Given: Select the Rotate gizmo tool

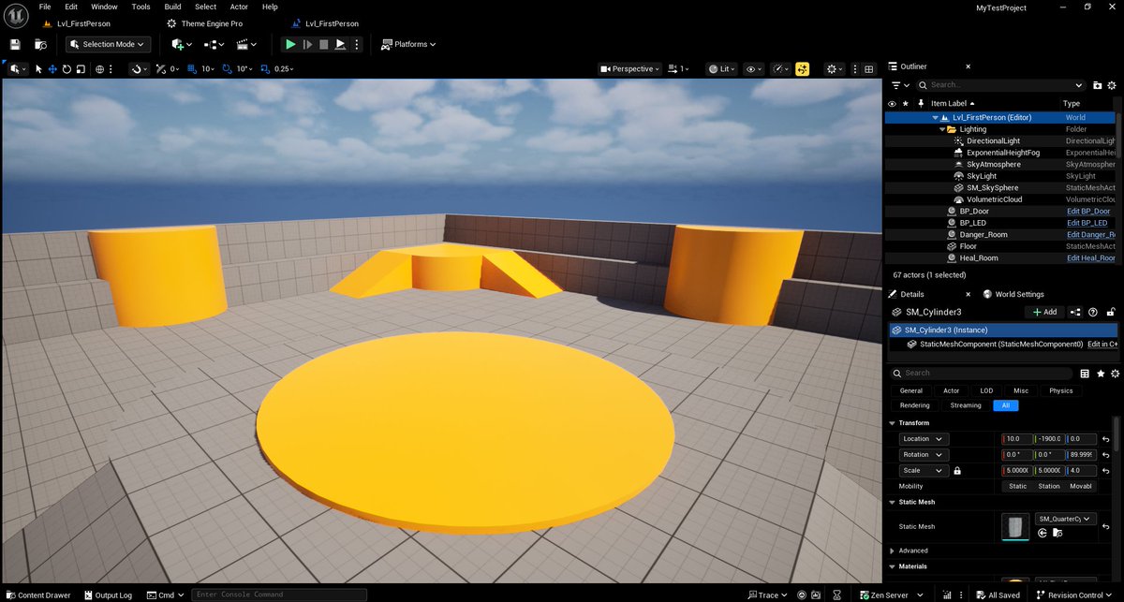Looking at the screenshot, I should pos(67,68).
